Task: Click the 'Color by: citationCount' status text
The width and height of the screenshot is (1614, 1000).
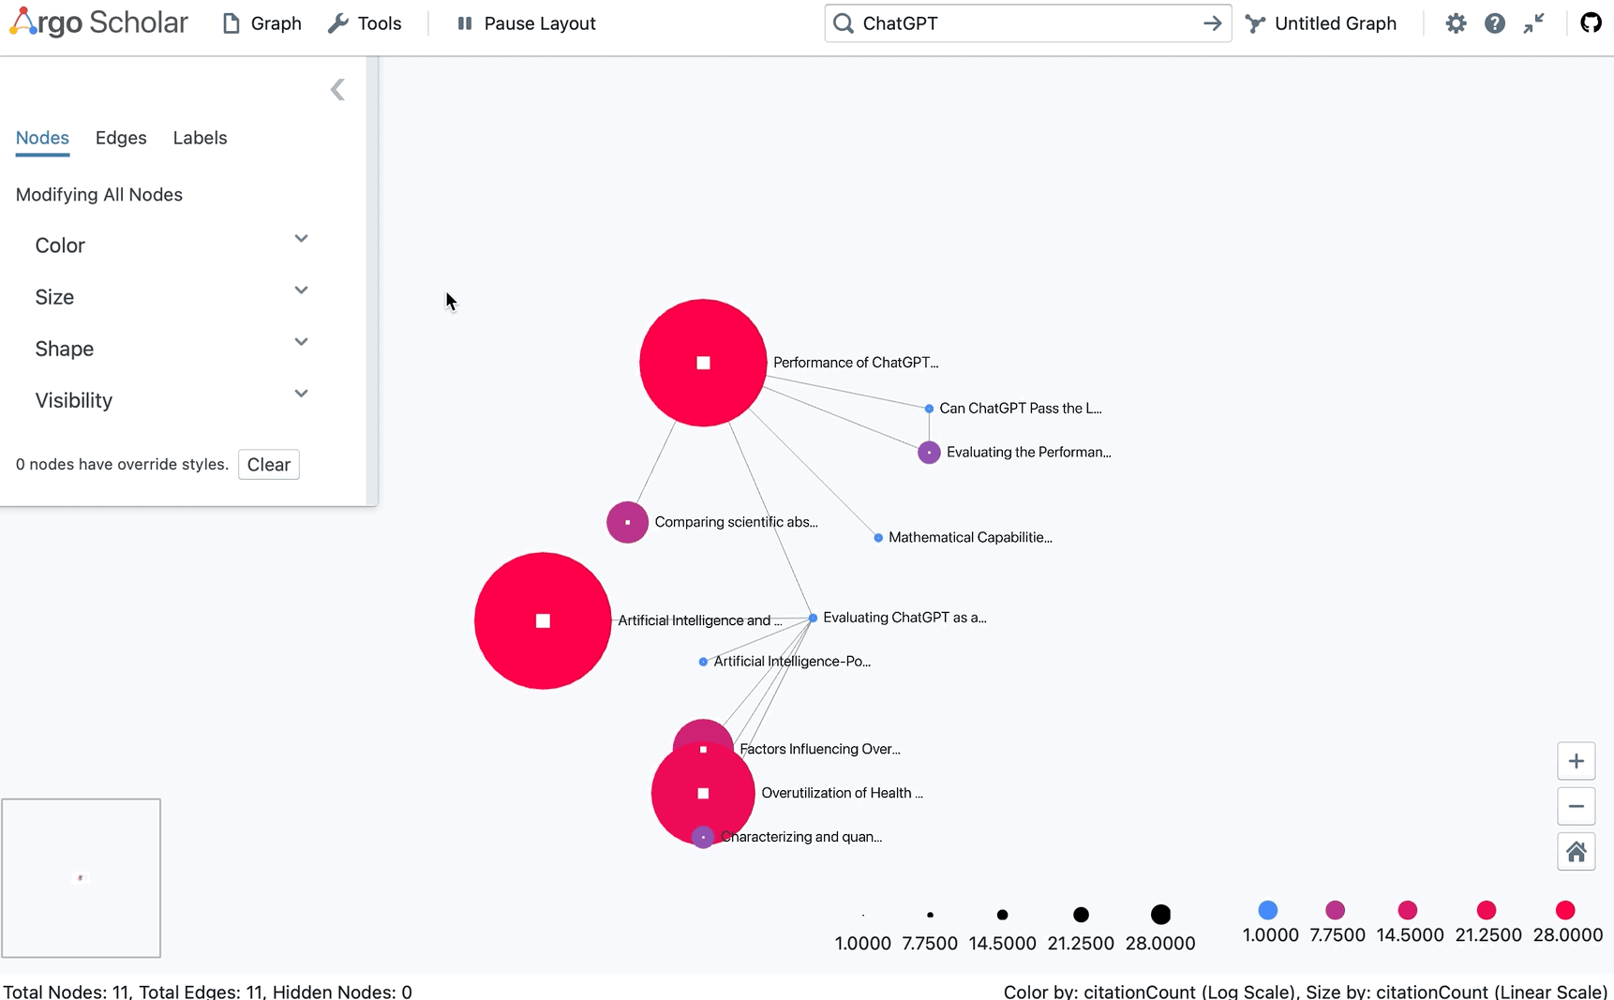Action: [1152, 992]
